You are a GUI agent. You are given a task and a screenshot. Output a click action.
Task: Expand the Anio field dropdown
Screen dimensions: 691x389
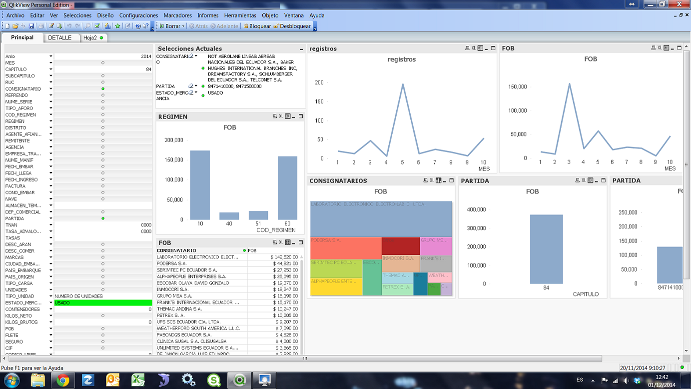tap(50, 56)
